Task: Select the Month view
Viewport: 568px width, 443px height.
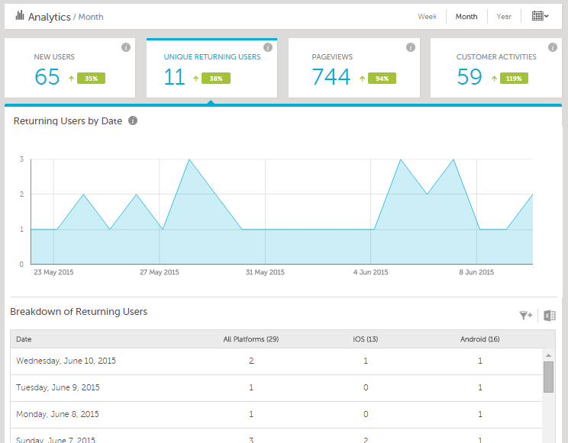Action: coord(466,17)
